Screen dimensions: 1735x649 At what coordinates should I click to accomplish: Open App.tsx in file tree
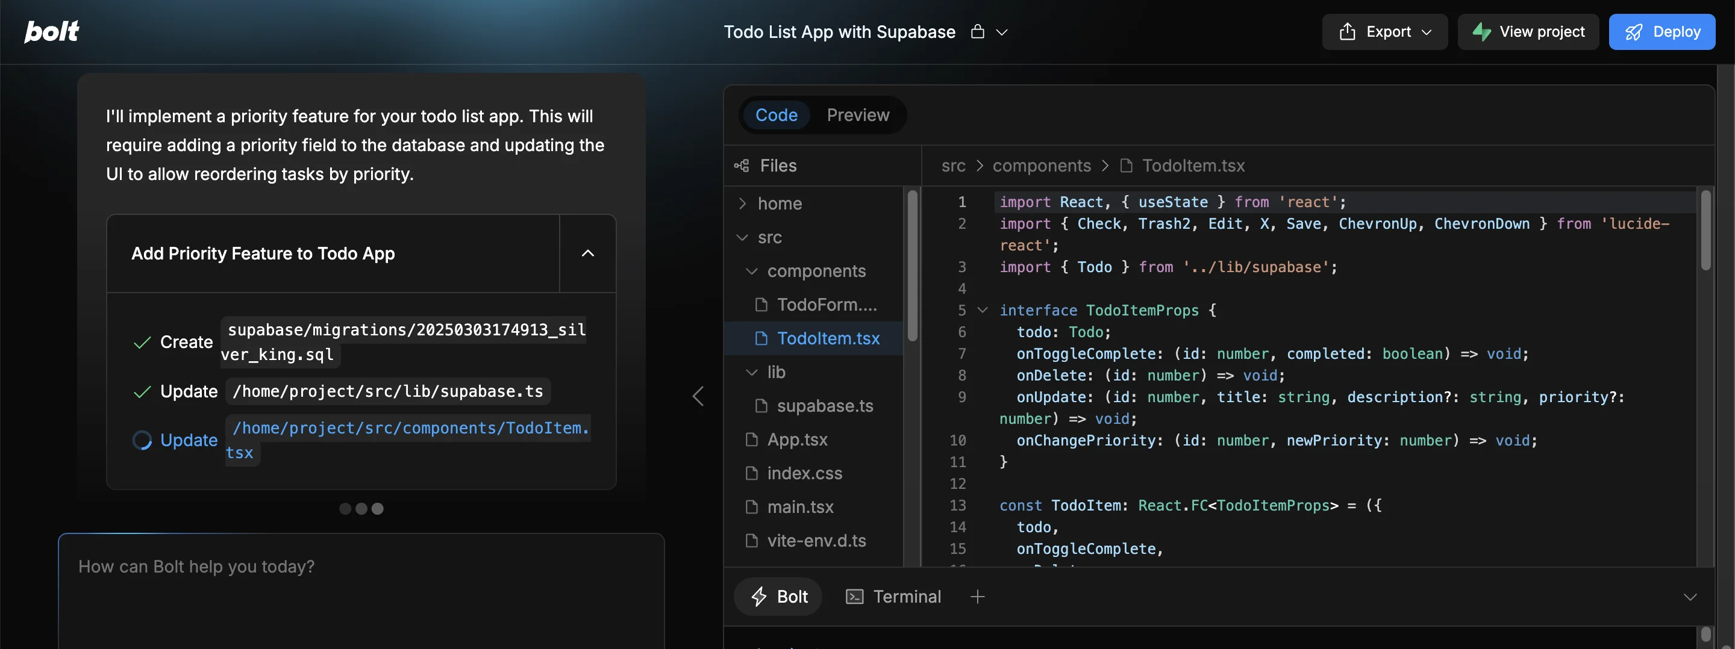[x=814, y=439]
